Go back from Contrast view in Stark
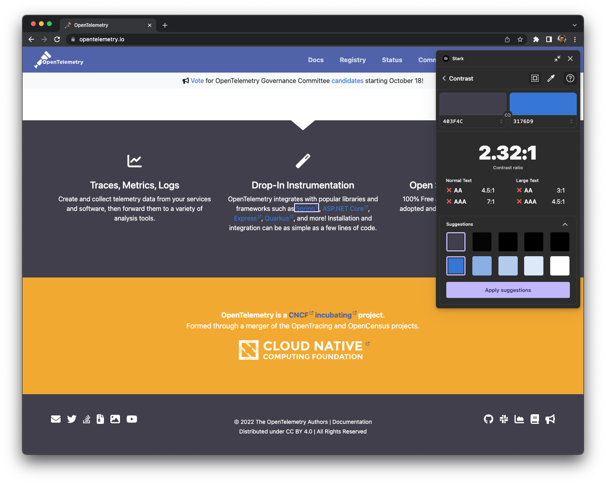The width and height of the screenshot is (606, 484). [x=444, y=78]
